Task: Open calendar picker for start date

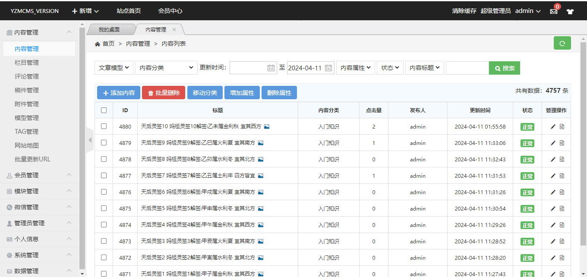Action: (271, 68)
